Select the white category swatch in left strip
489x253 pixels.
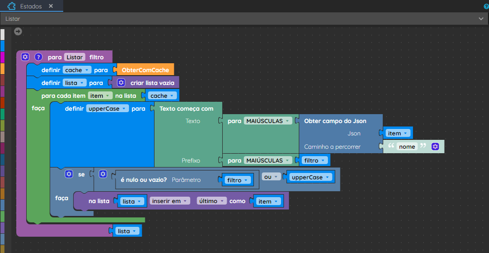2,34
